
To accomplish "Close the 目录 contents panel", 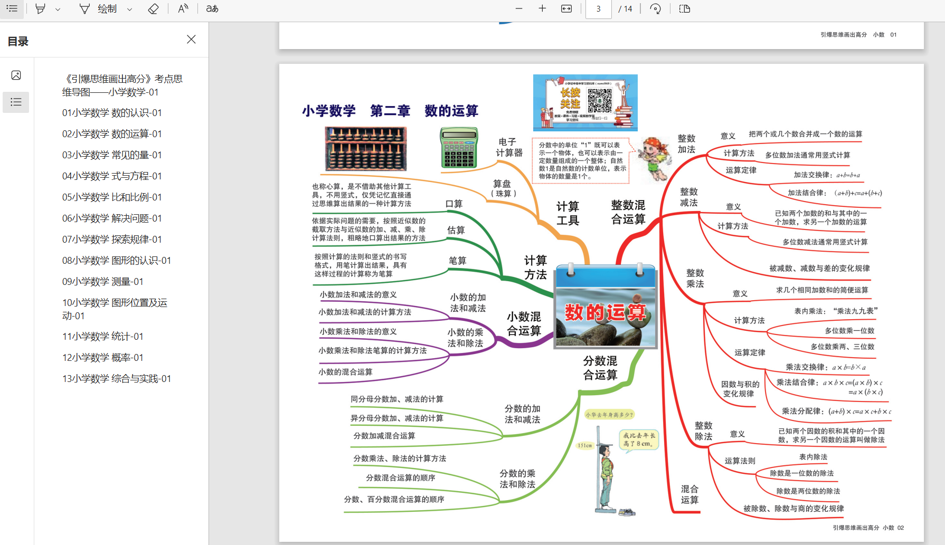I will click(x=191, y=40).
